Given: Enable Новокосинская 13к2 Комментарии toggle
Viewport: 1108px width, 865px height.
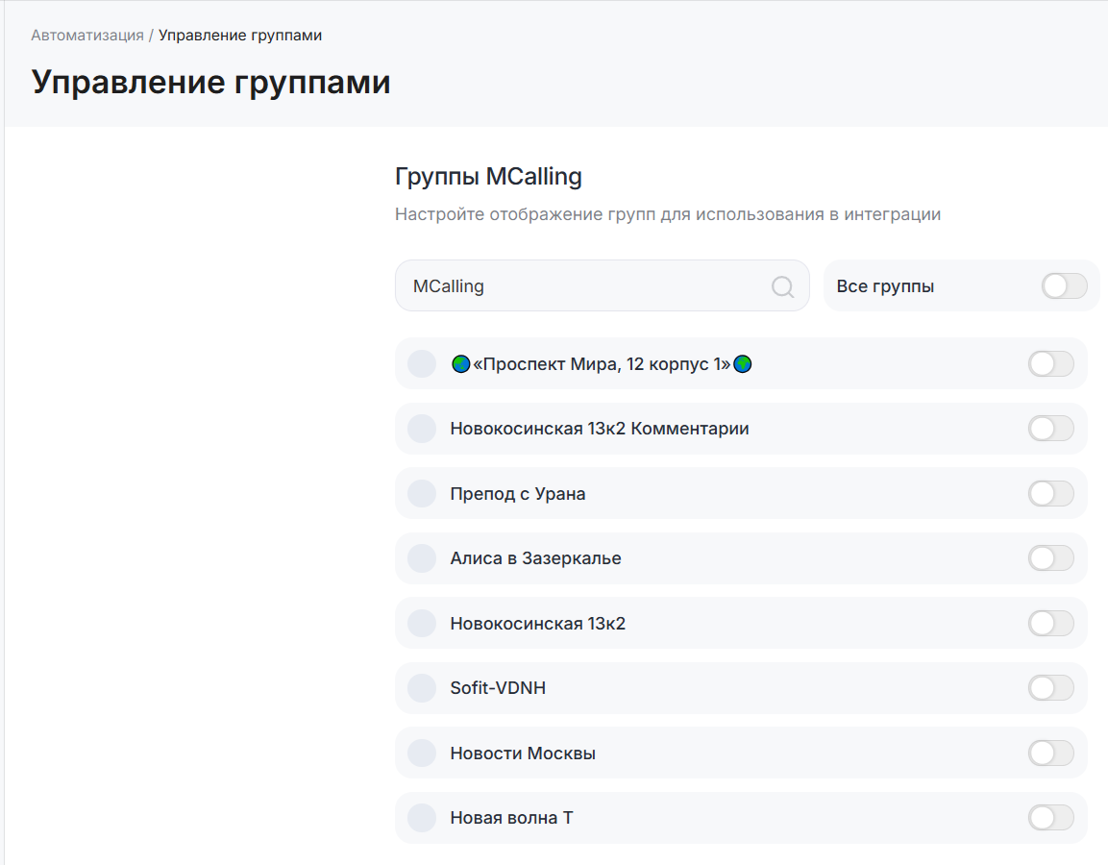Looking at the screenshot, I should [x=1050, y=429].
